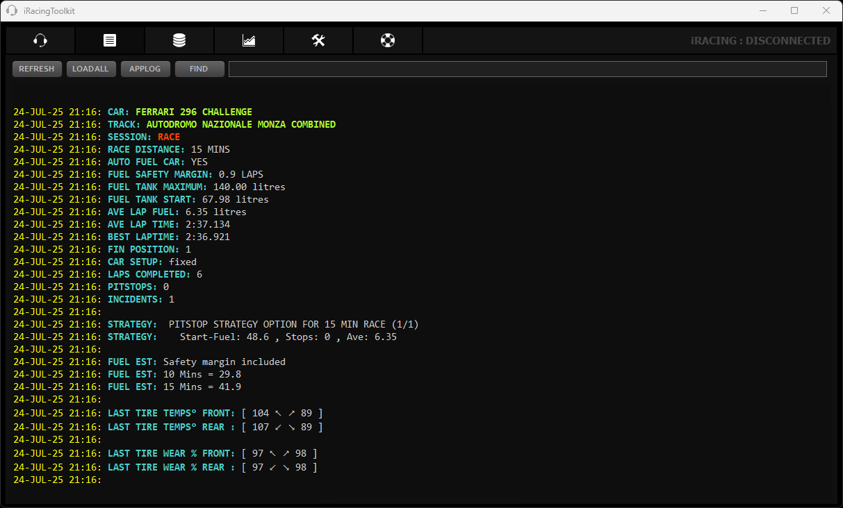Open the wrench and screwdriver tools tab
The height and width of the screenshot is (508, 843).
point(318,41)
